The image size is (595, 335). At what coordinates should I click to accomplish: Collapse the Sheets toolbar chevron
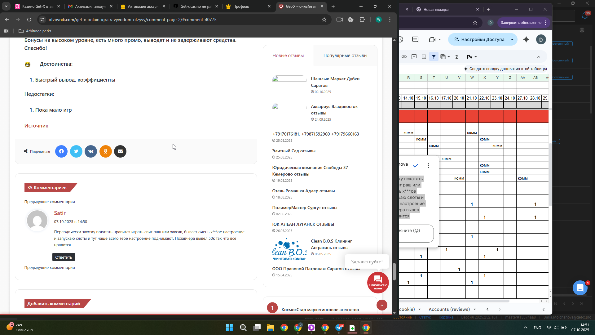click(539, 57)
